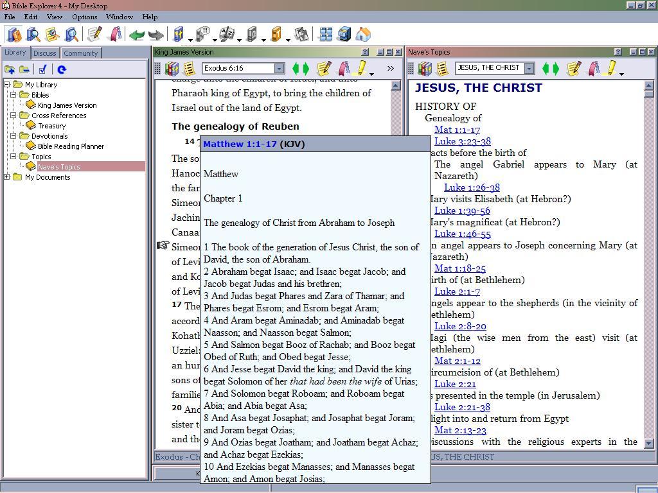Follow the Luke 2:8-20 link
The width and height of the screenshot is (658, 493).
460,325
